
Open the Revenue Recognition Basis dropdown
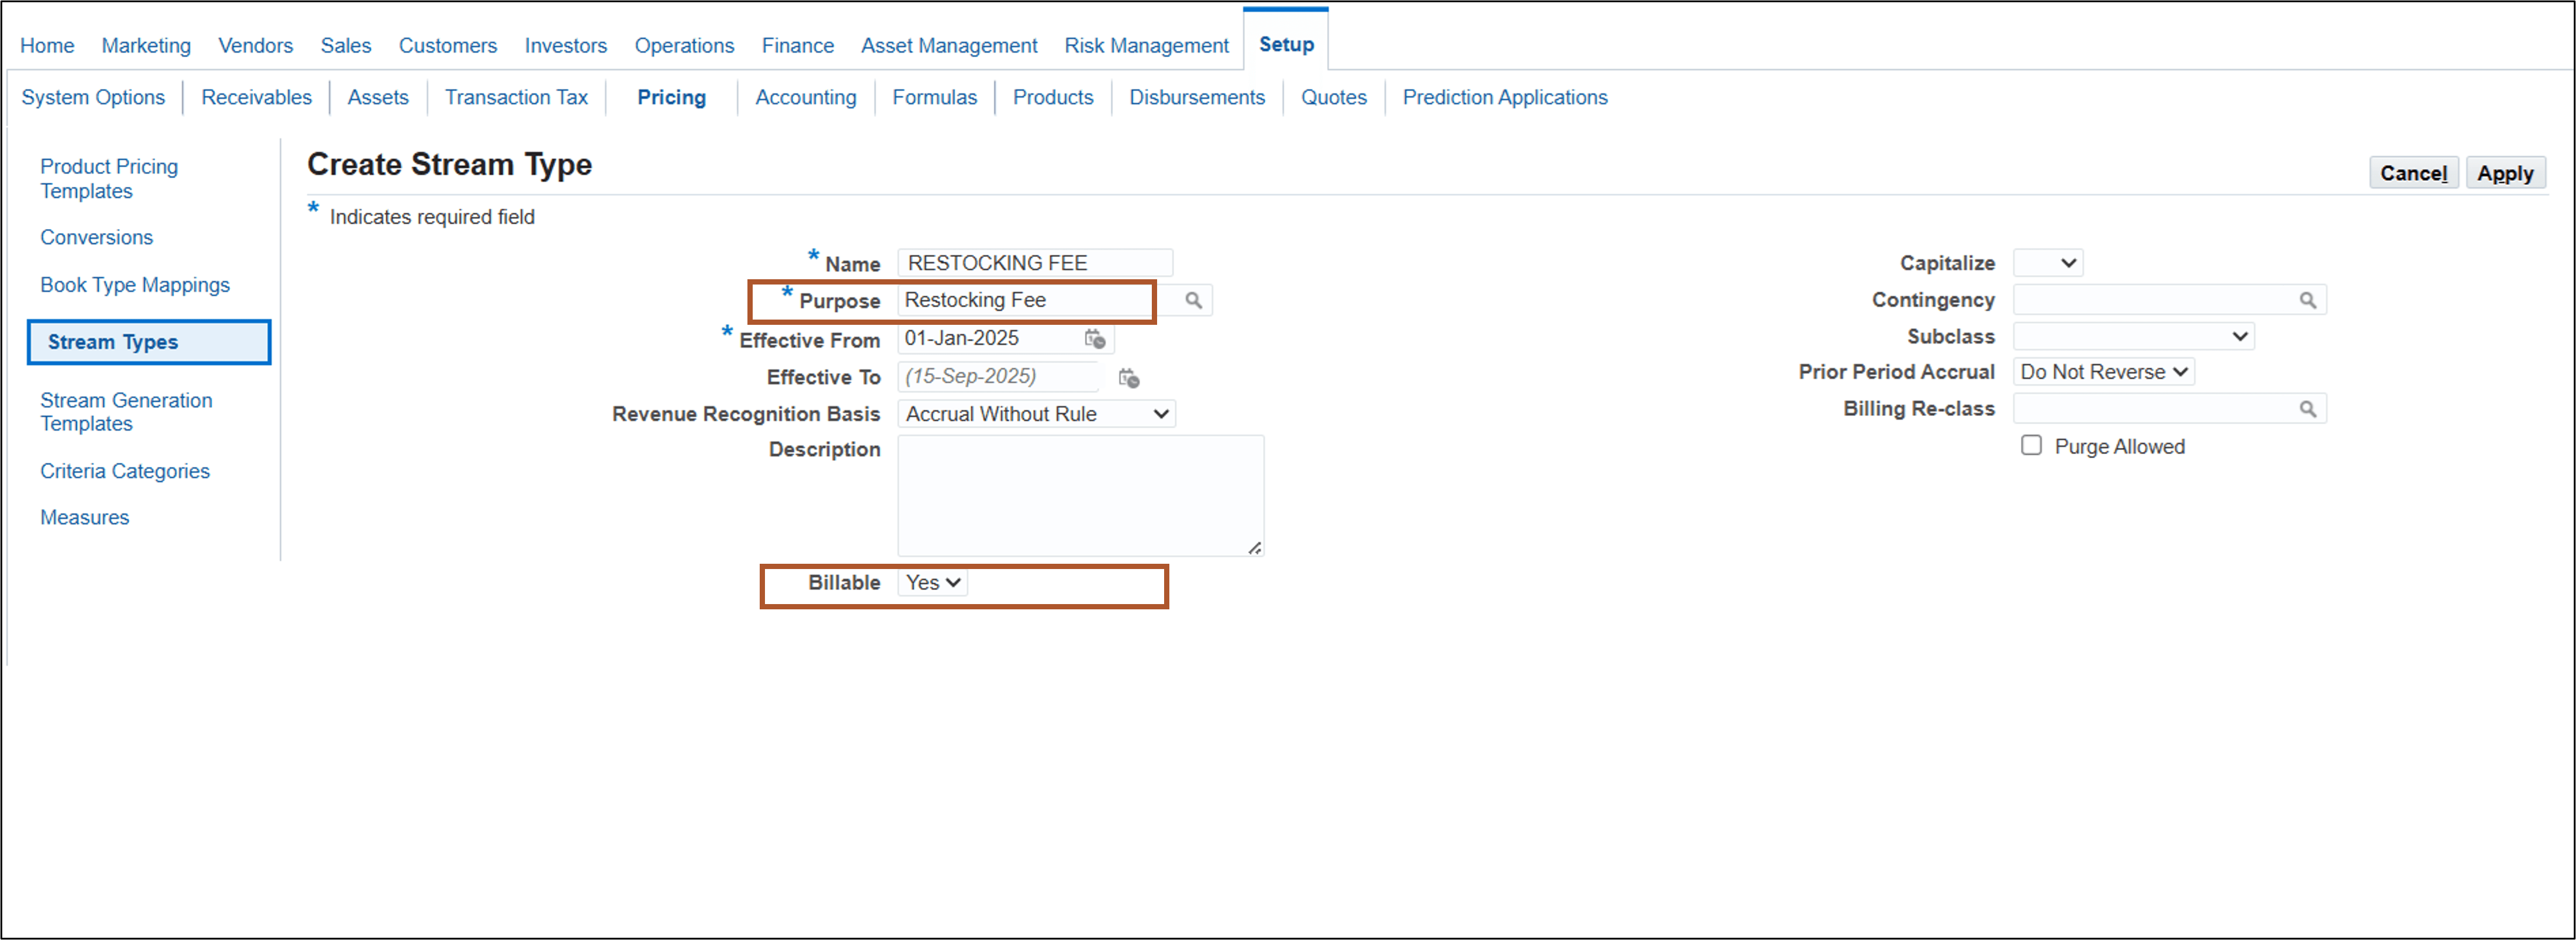[x=1036, y=414]
